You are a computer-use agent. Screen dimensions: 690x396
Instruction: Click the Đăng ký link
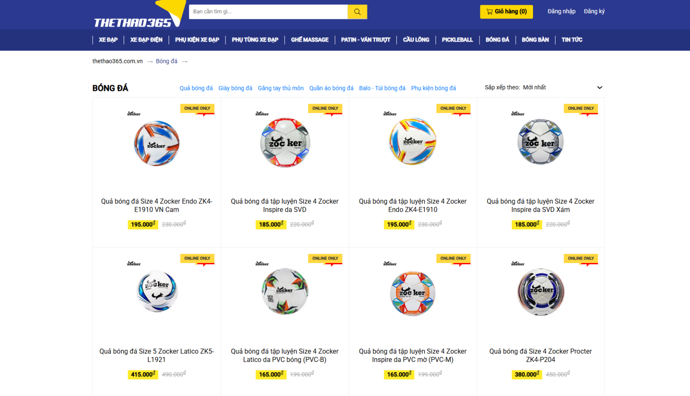[x=594, y=12]
